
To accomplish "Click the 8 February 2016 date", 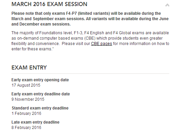I will point(26,128).
